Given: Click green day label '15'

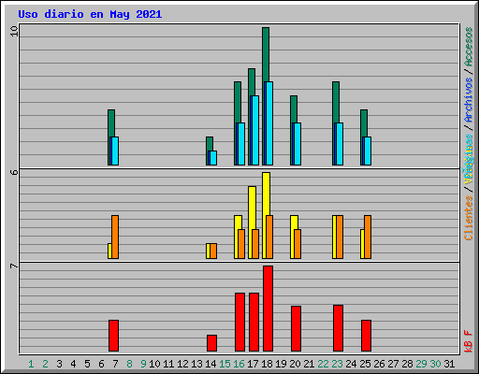Looking at the screenshot, I should [225, 364].
